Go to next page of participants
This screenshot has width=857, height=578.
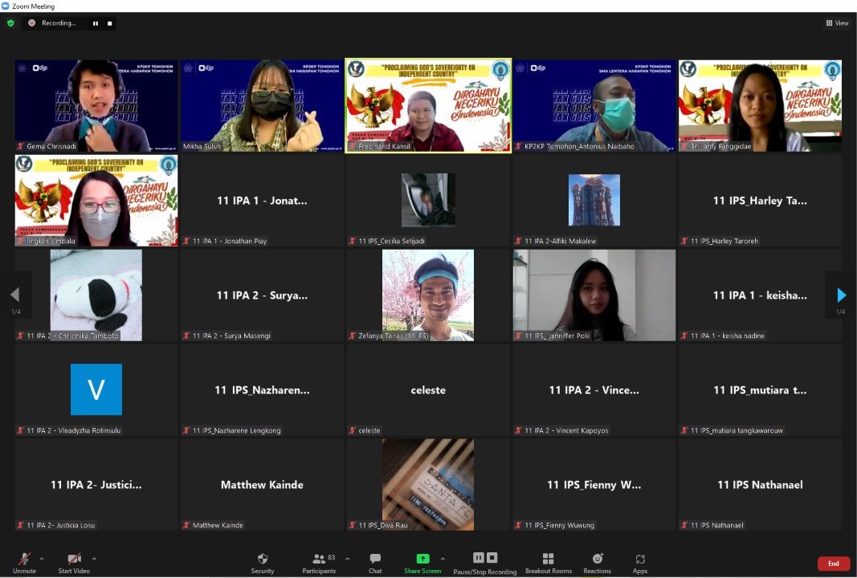[x=841, y=295]
